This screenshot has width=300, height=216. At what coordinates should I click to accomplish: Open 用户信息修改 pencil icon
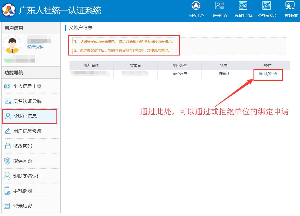(x=8, y=131)
